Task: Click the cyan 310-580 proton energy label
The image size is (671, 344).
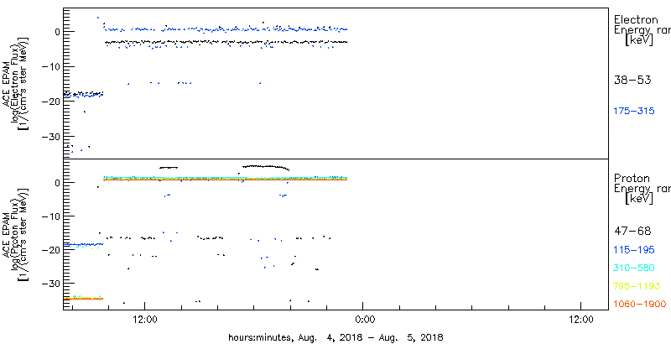Action: click(x=634, y=268)
